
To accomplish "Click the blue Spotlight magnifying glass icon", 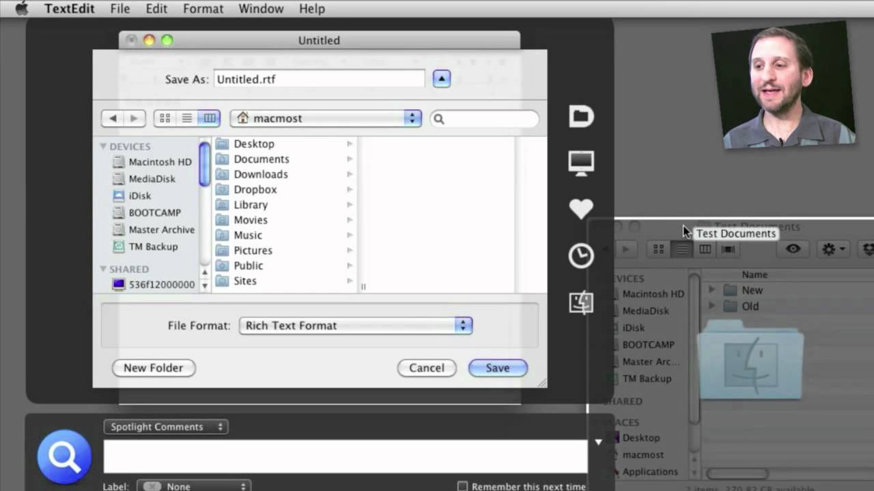I will point(64,457).
